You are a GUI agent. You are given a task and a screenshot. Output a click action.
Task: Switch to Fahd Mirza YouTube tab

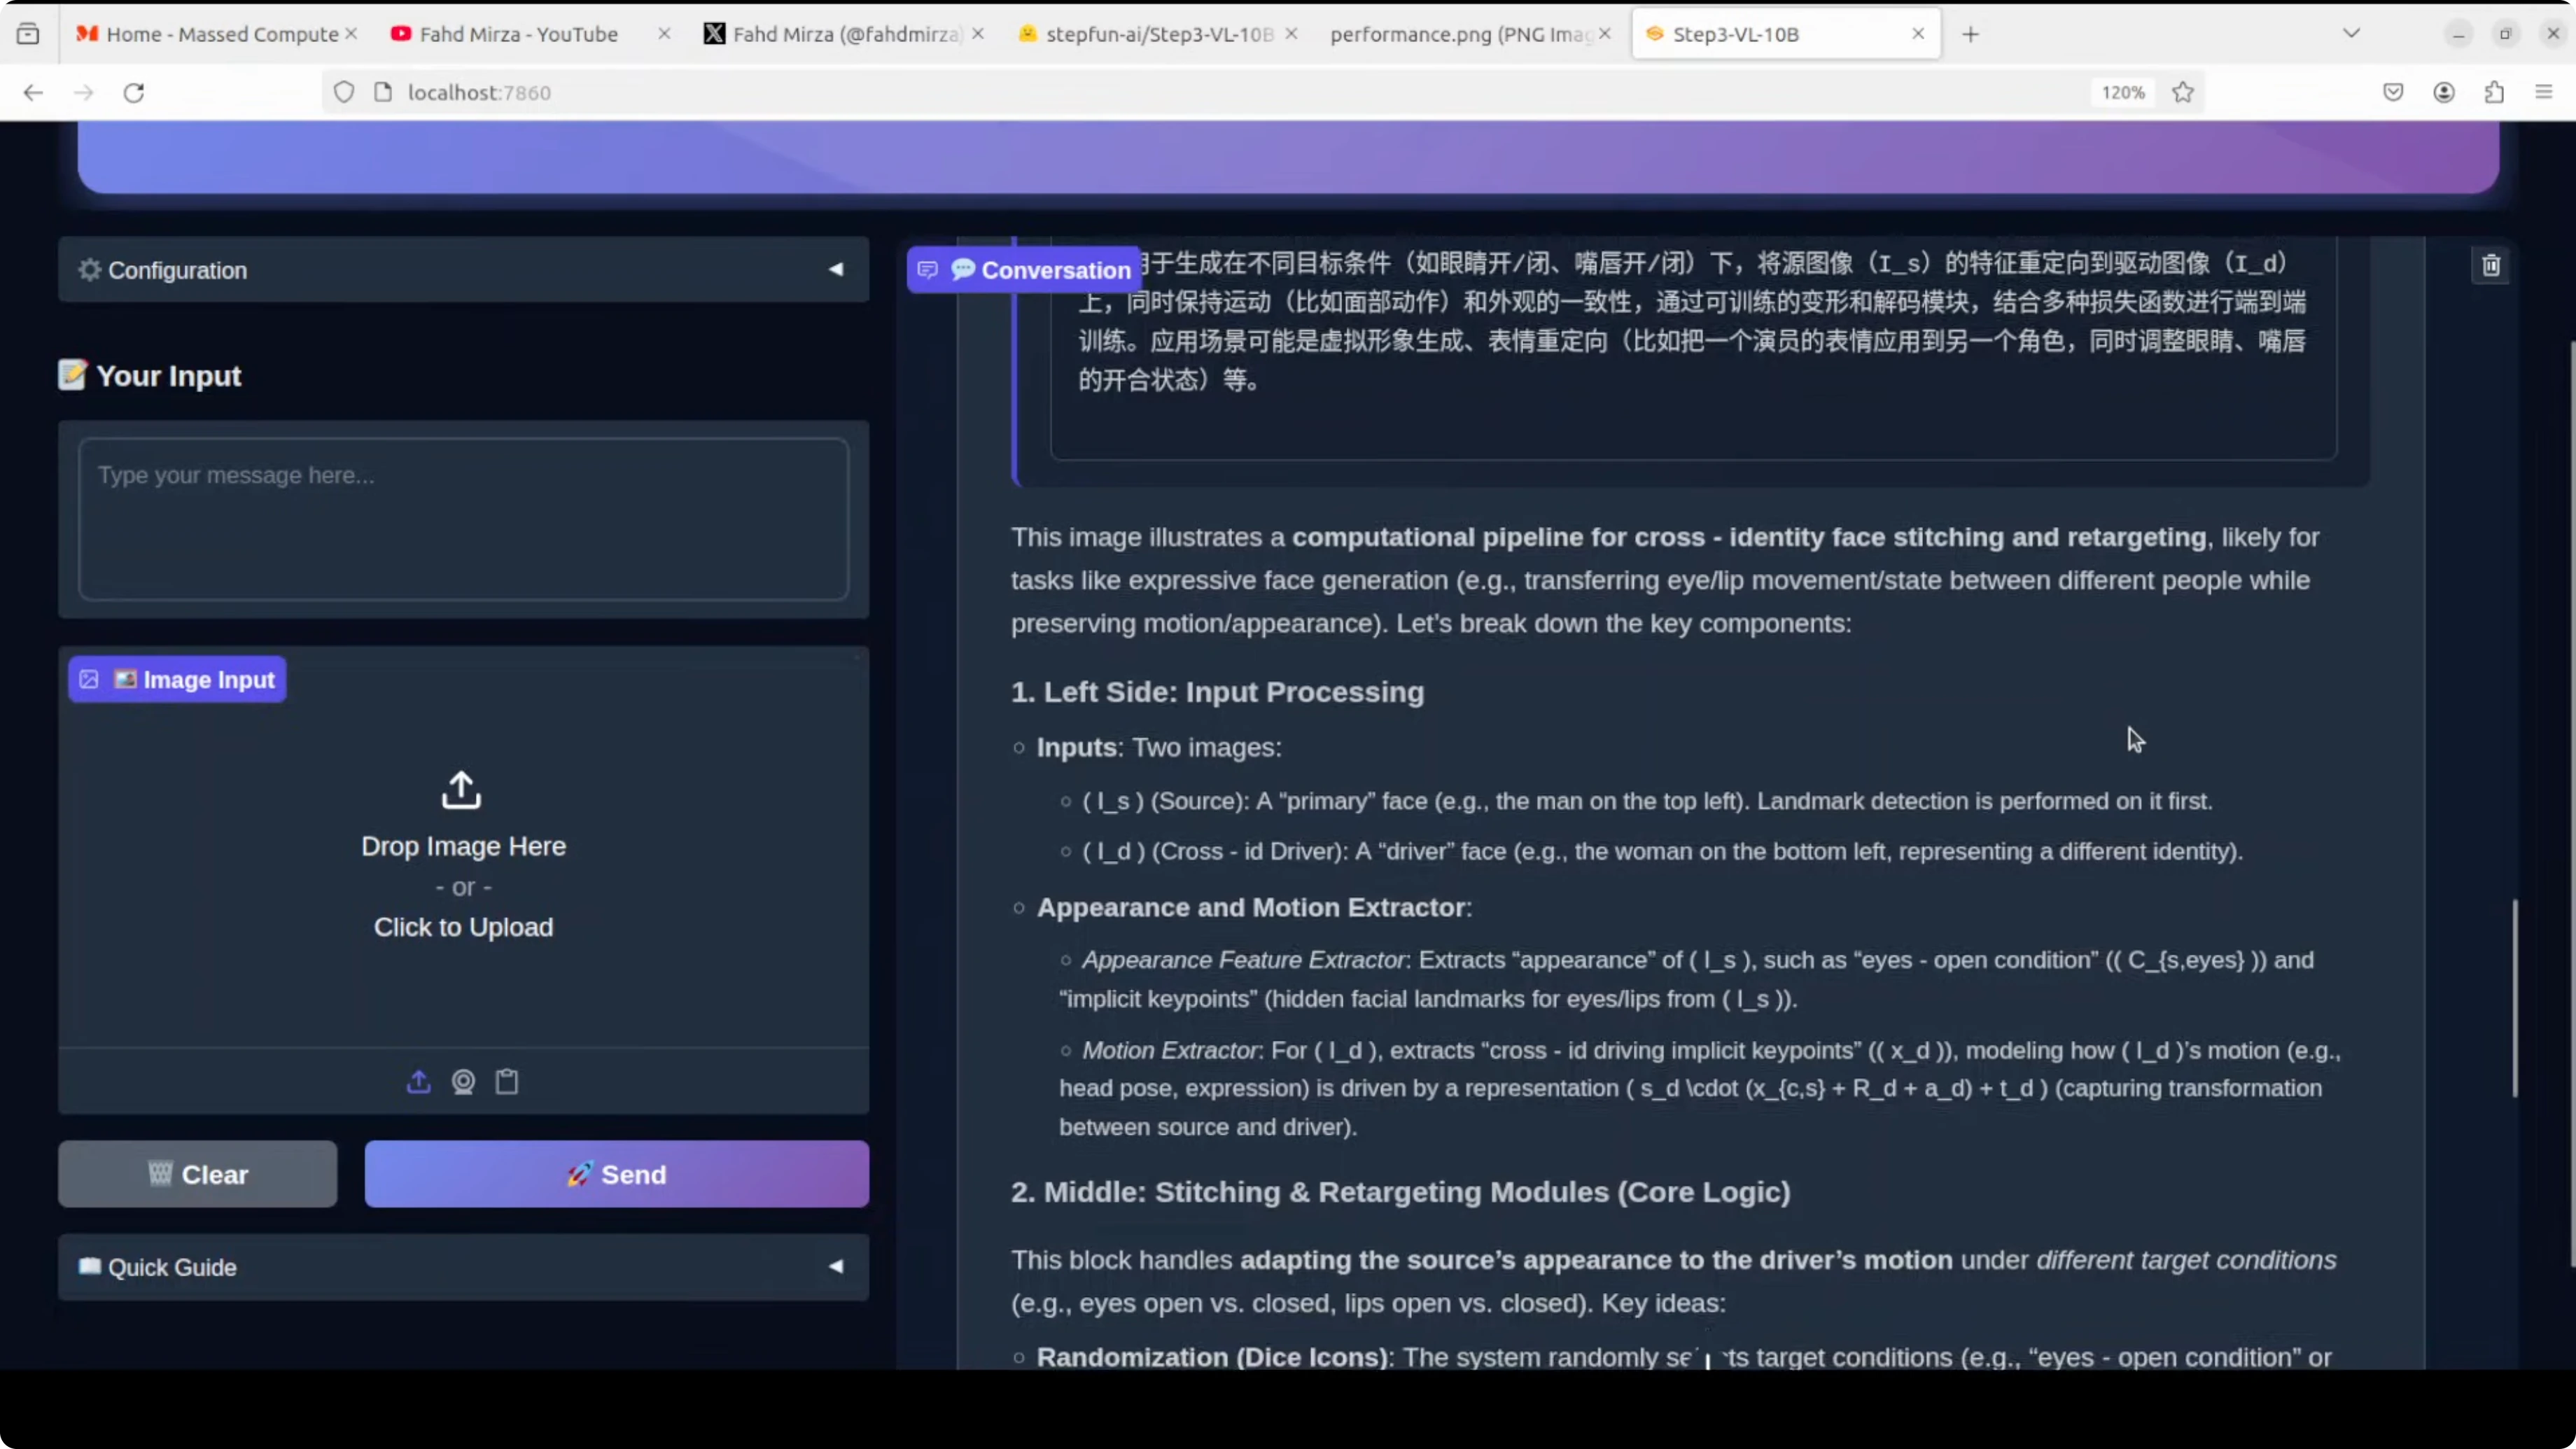point(518,34)
